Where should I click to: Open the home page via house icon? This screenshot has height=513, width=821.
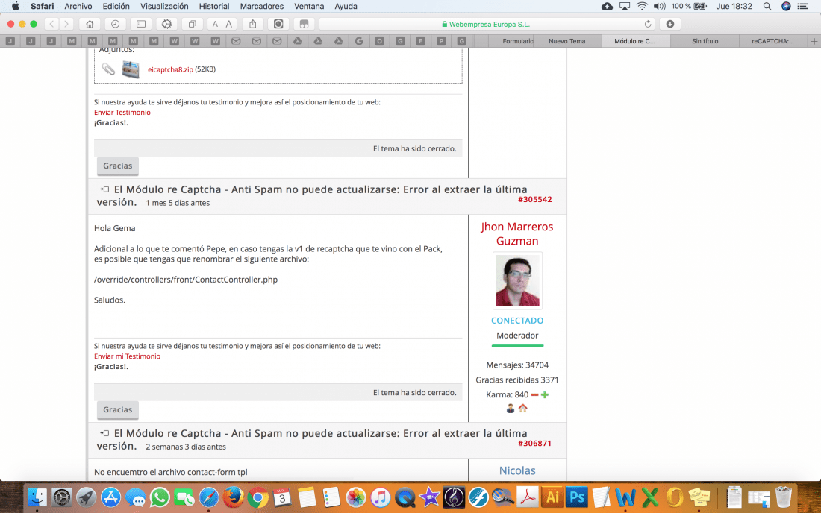pyautogui.click(x=90, y=24)
